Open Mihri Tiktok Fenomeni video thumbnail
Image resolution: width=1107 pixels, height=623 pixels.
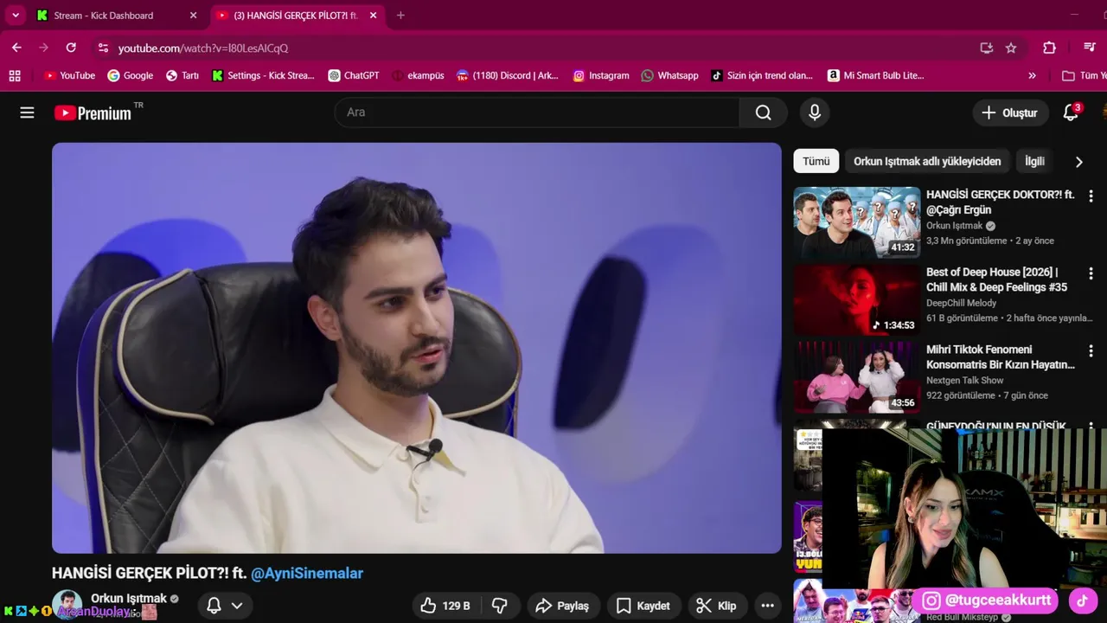(x=857, y=377)
